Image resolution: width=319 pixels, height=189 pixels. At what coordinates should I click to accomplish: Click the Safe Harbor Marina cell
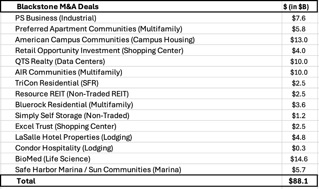(141, 170)
